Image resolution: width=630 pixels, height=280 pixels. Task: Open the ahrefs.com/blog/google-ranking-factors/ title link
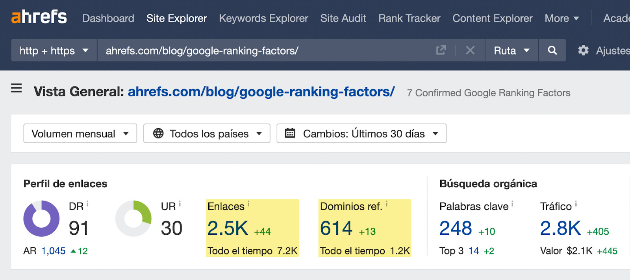(x=261, y=92)
